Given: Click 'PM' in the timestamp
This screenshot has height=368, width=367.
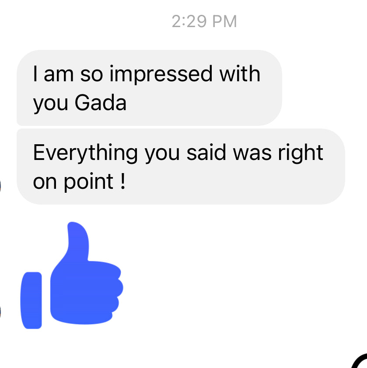Looking at the screenshot, I should (x=224, y=21).
